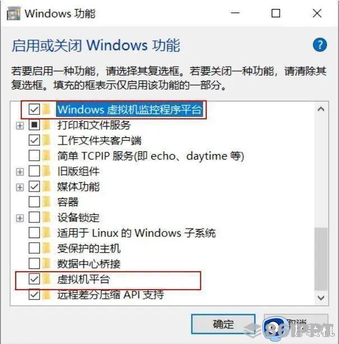Expand the 打印和文件服务 tree node
The image size is (339, 344).
[x=20, y=125]
